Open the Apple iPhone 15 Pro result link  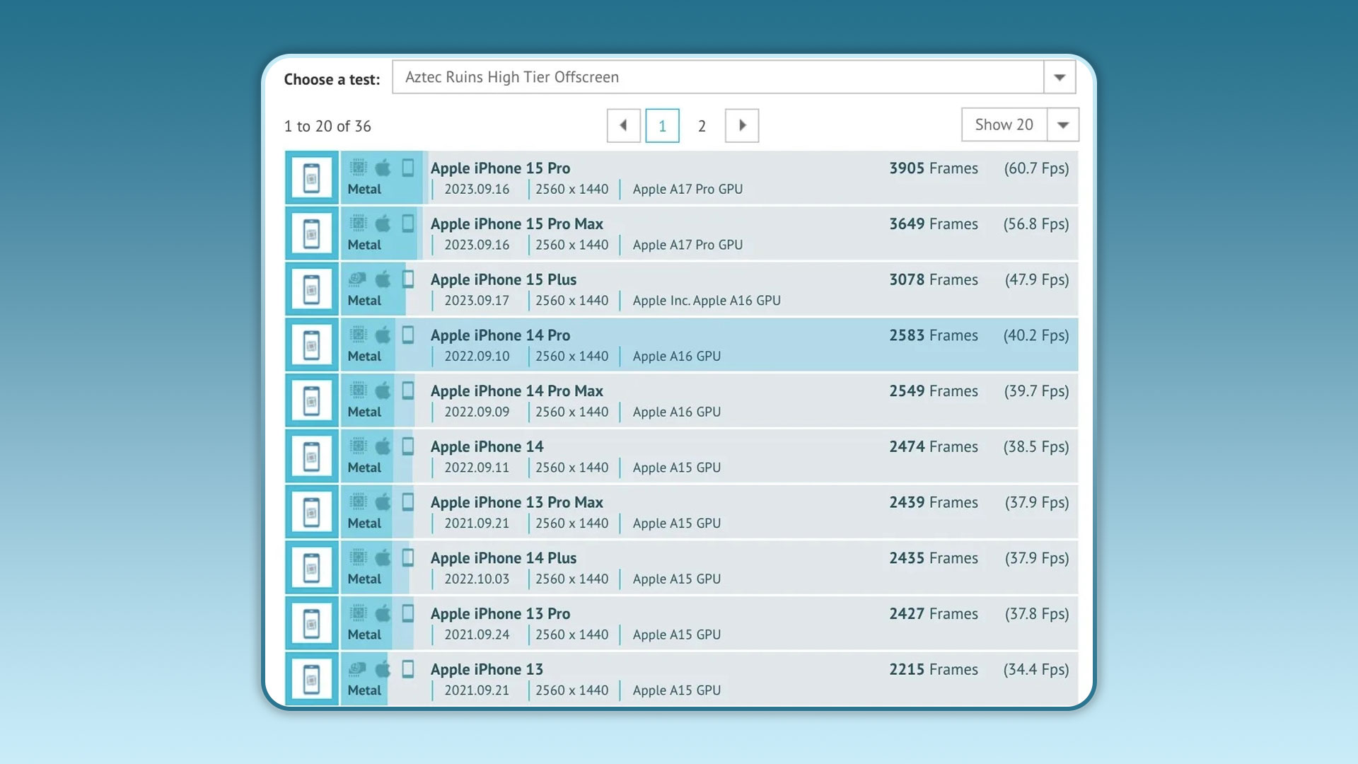501,168
